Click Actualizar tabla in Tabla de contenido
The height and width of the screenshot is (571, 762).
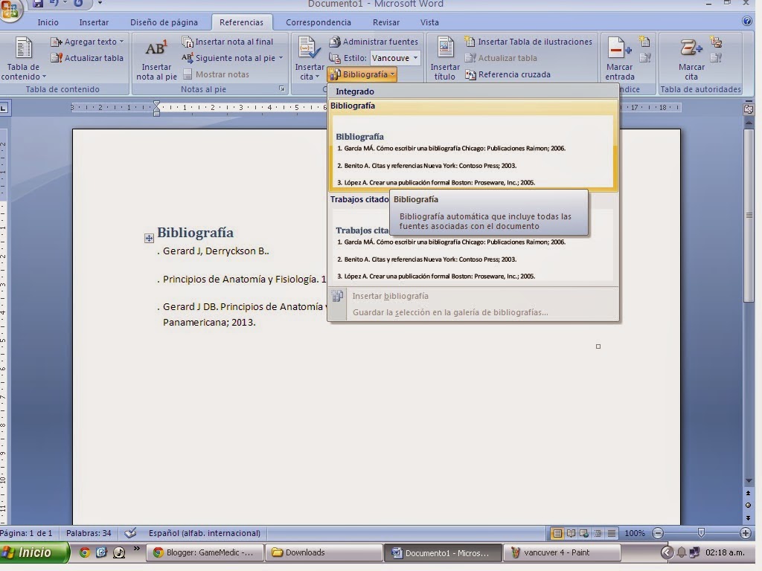88,58
